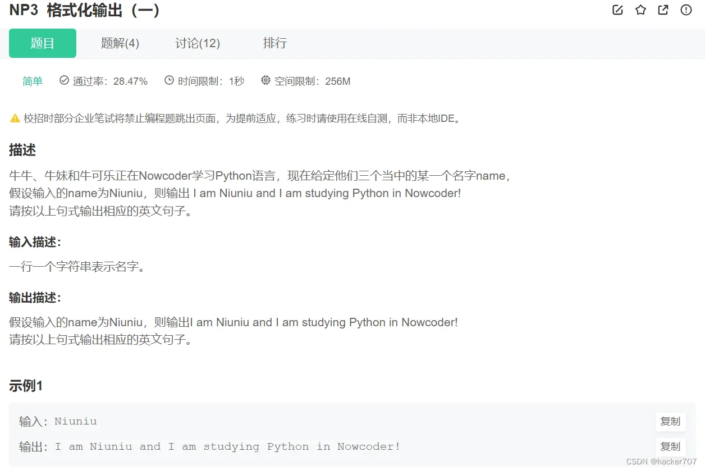Click the problem edit/correction icon
Viewport: 705px width, 470px height.
(x=617, y=10)
